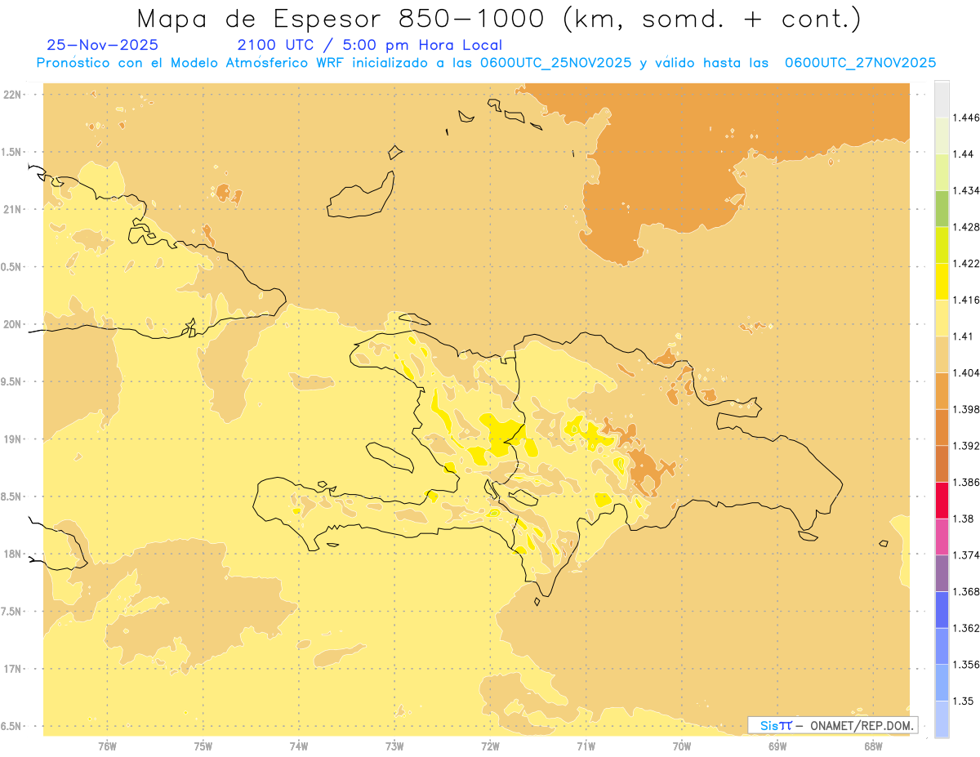Click the longitude label '68W'
The height and width of the screenshot is (757, 980).
tap(873, 746)
